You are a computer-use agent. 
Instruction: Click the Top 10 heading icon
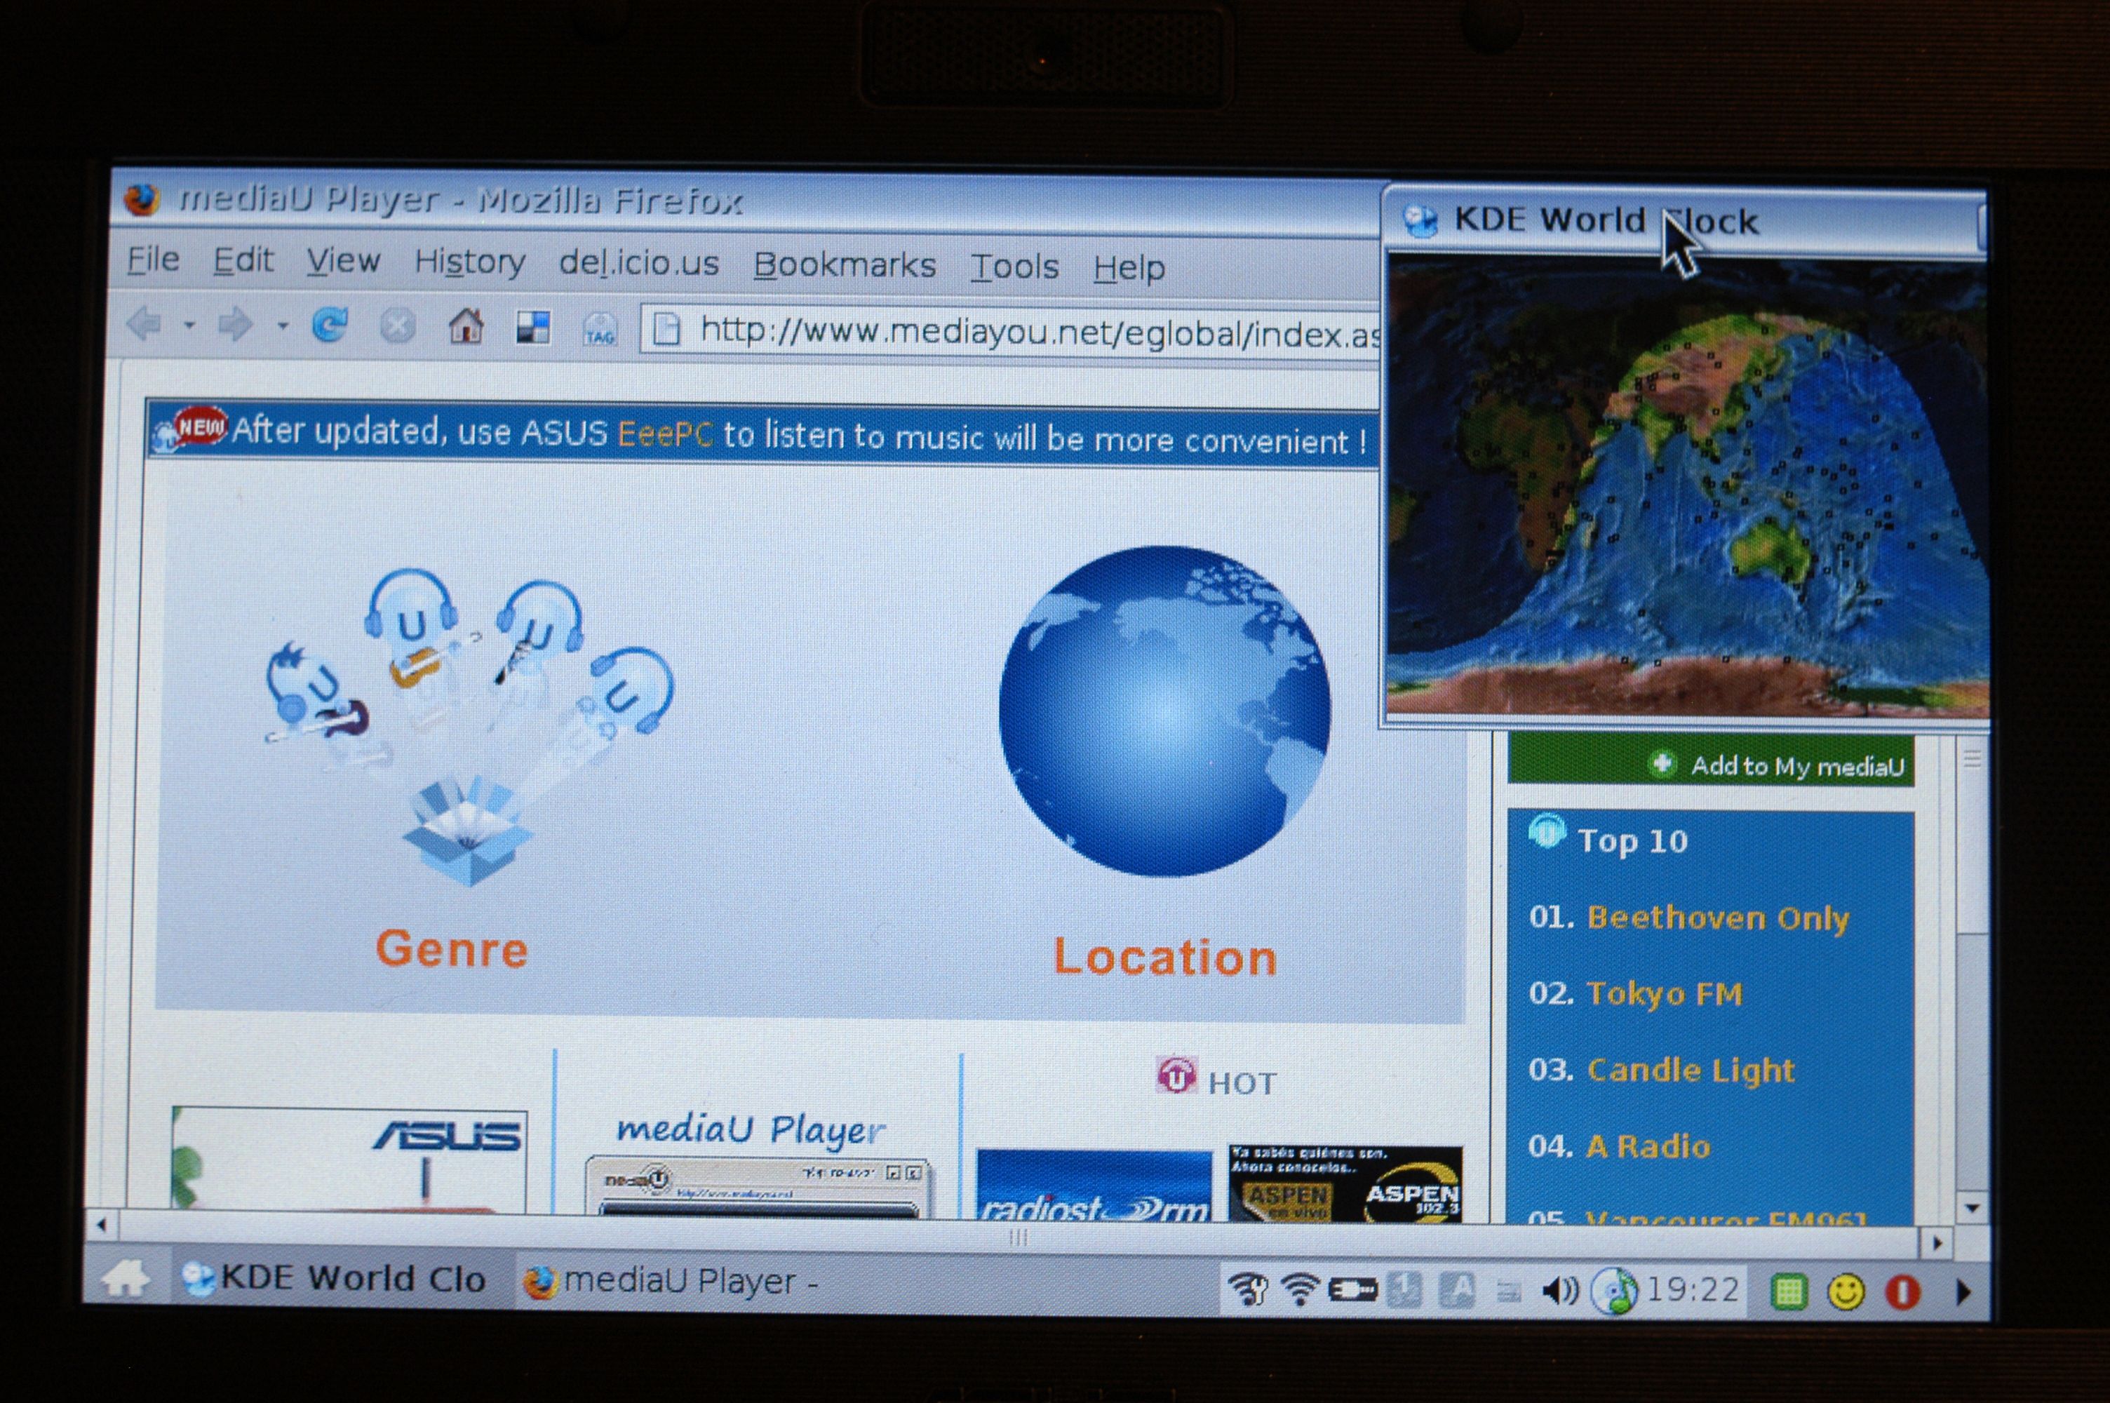tap(1547, 832)
